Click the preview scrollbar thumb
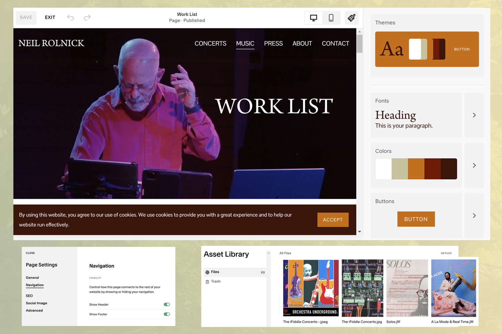 [x=359, y=43]
